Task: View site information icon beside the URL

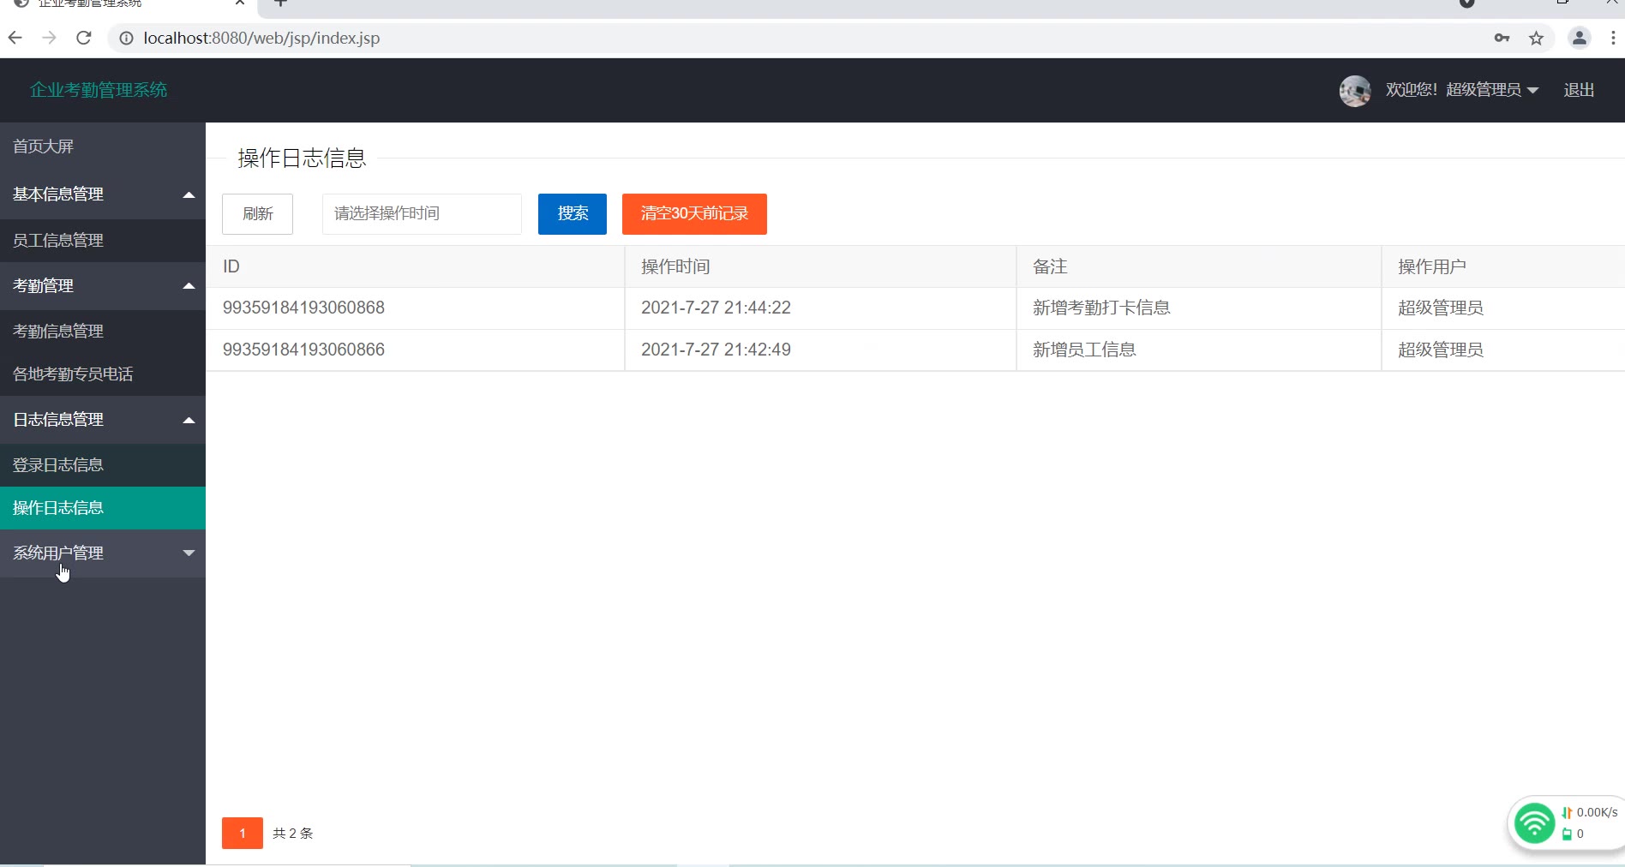Action: pos(126,38)
